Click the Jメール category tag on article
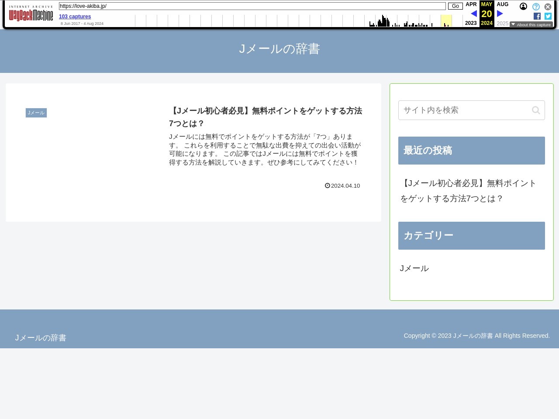This screenshot has height=419, width=559. tap(36, 113)
